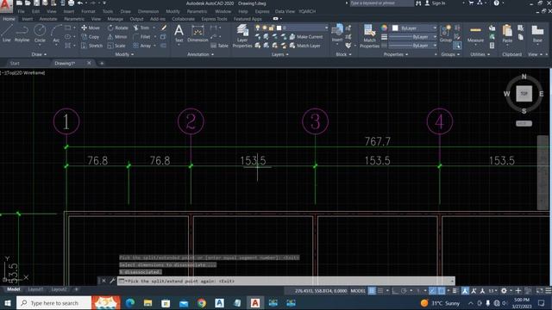This screenshot has width=552, height=310.
Task: Activate the Rotate command
Action: coord(118,28)
